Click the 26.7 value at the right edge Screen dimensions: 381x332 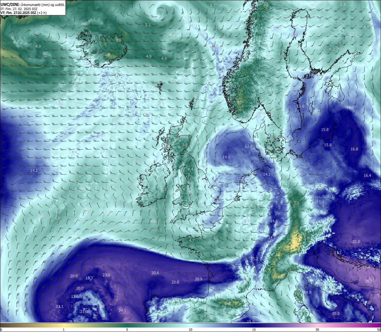[x=368, y=281]
